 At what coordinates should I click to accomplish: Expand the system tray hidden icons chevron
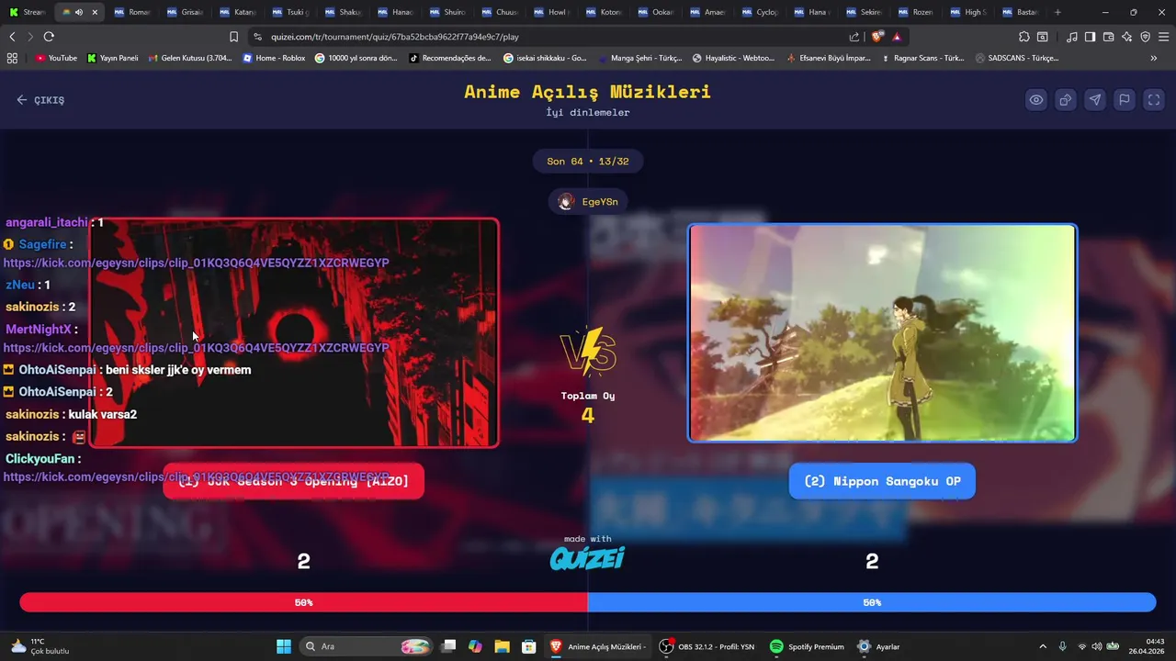point(1042,646)
